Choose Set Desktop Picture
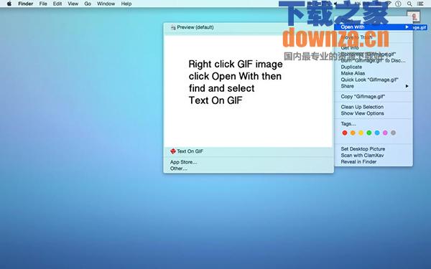 click(363, 148)
